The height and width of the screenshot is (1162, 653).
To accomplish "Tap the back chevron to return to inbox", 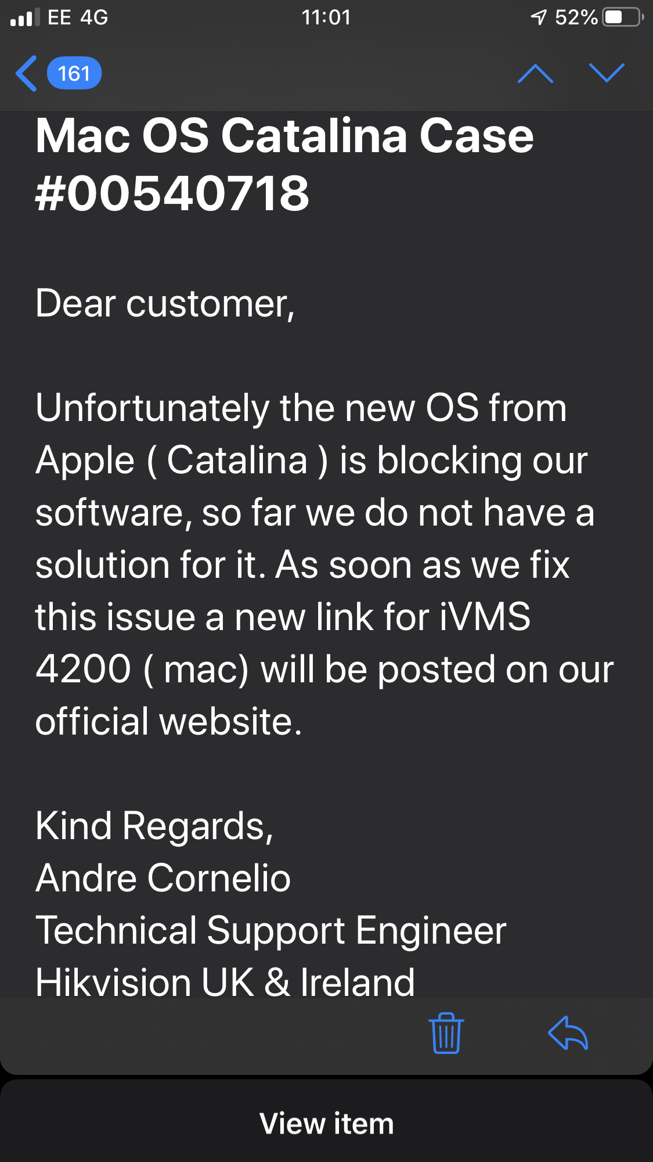I will coord(27,74).
